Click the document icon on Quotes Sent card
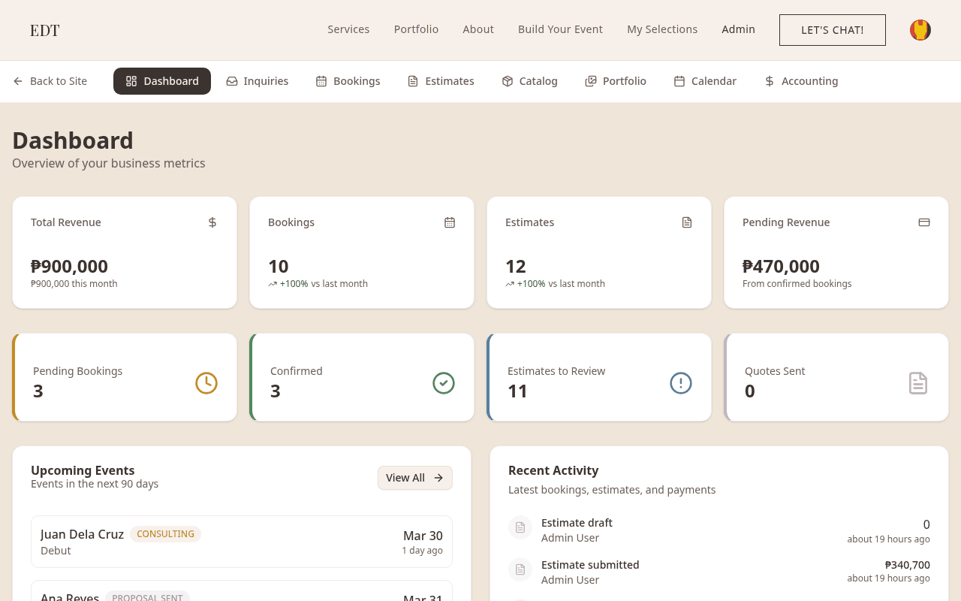 pos(918,383)
